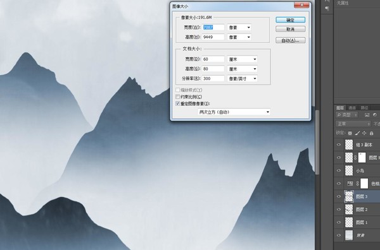Select the layer named 图层 1
Screen dimensions: 380x250
(x=362, y=222)
